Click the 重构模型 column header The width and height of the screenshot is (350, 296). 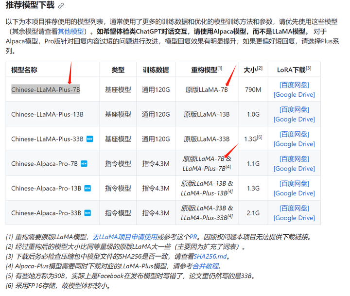coord(207,70)
